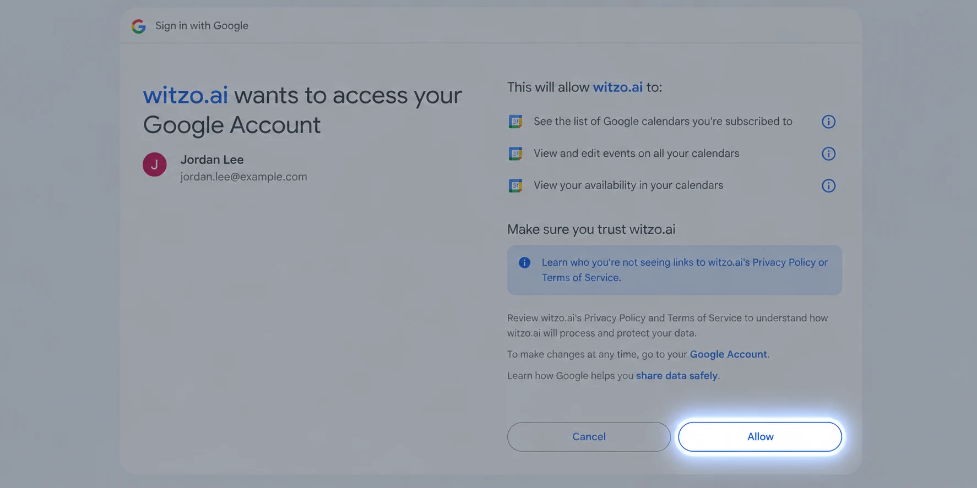Click Jordan Lee's avatar circle

pyautogui.click(x=155, y=165)
